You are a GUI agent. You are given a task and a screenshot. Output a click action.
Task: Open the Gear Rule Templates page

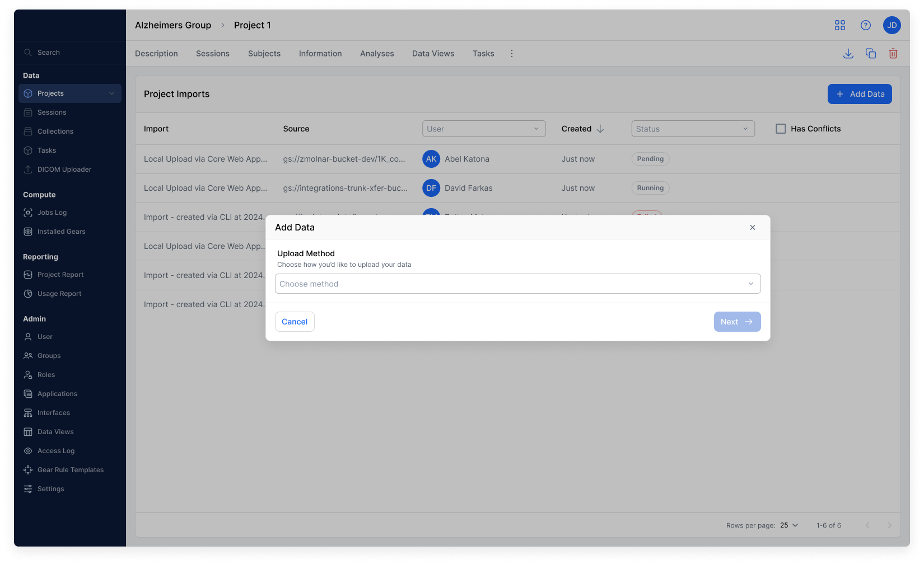click(x=70, y=469)
